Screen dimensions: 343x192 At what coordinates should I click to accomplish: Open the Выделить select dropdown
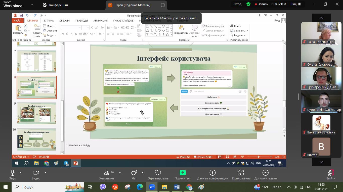click(238, 35)
